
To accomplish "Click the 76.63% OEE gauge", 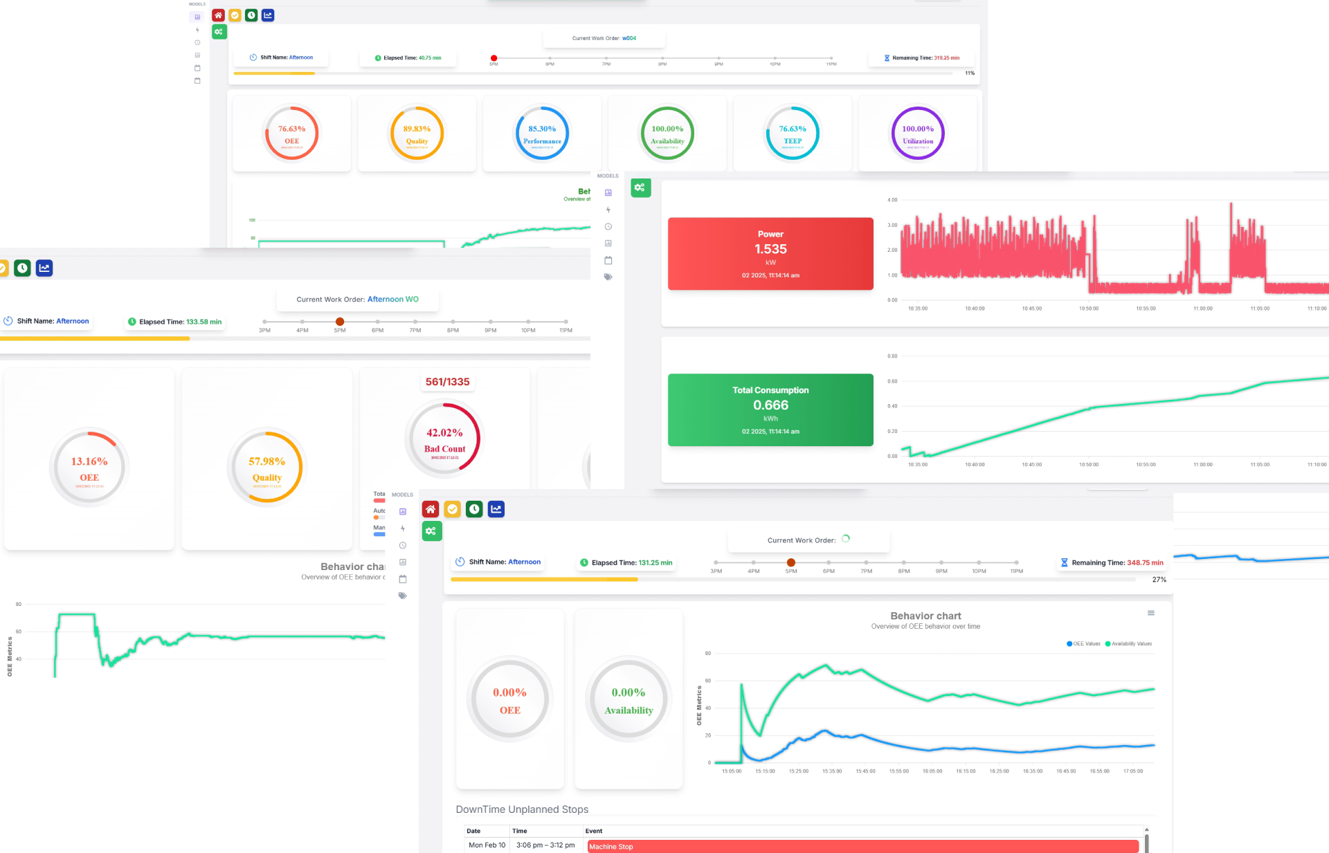I will (291, 134).
